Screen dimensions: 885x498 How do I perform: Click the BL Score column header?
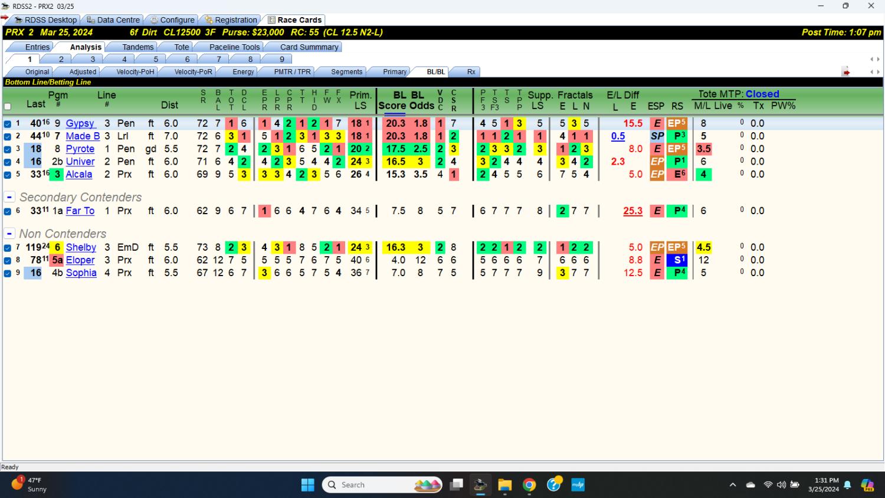tap(392, 100)
